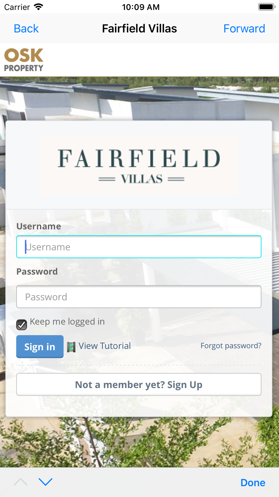Image resolution: width=279 pixels, height=497 pixels.
Task: Open the View Tutorial link
Action: tap(105, 346)
